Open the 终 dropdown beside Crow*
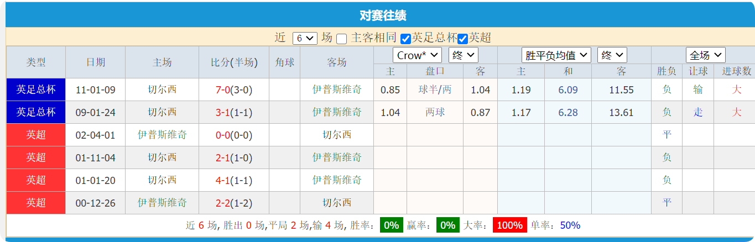The width and height of the screenshot is (755, 242). coord(463,55)
